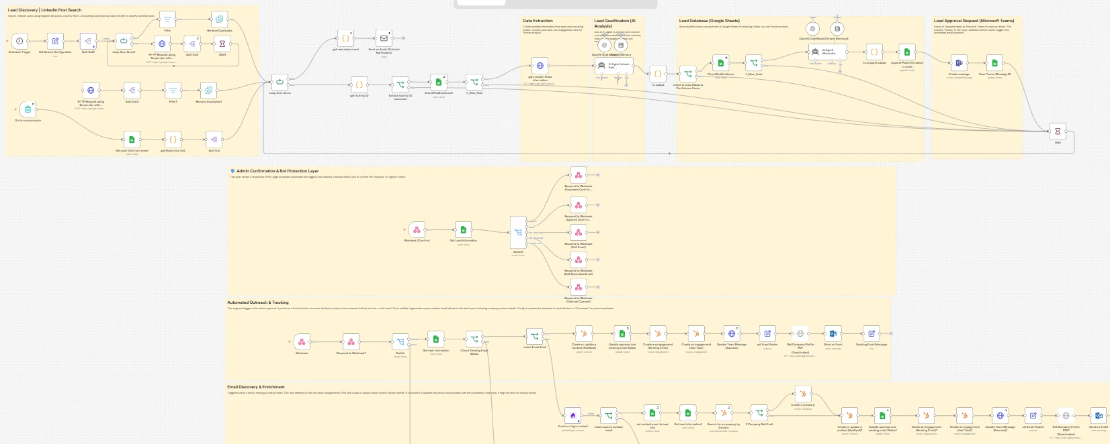Select the Check Sending Email Status node

474,339
